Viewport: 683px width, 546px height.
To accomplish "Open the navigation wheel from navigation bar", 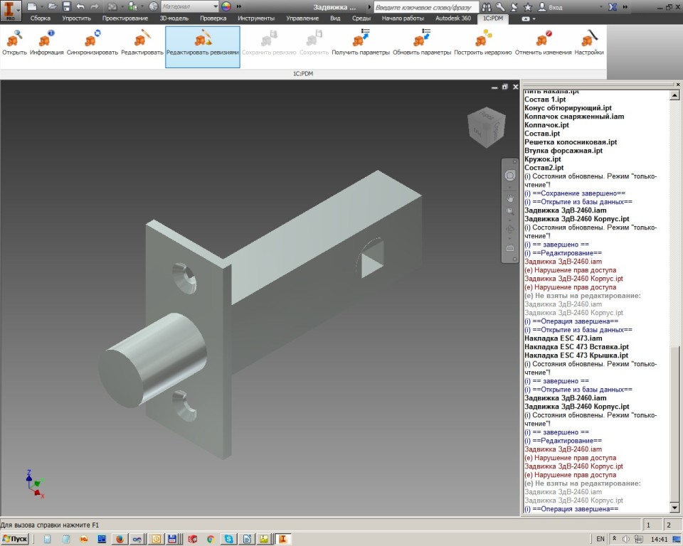I will pos(510,176).
